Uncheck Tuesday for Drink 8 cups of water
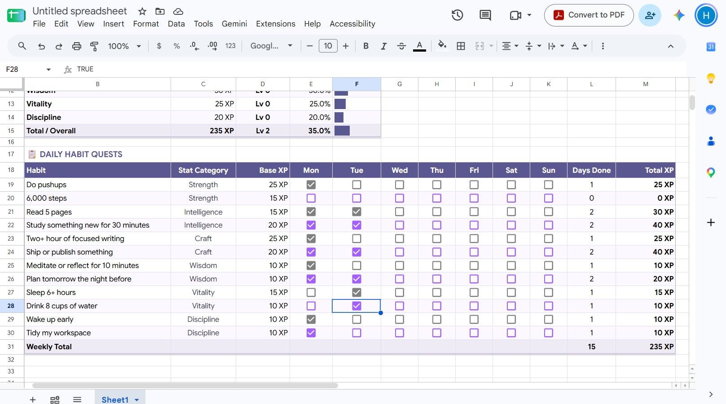Screen dimensions: 726x404 coord(356,306)
